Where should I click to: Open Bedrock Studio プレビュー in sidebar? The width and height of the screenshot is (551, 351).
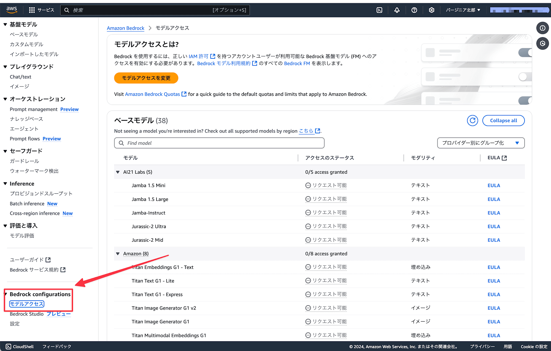click(40, 314)
